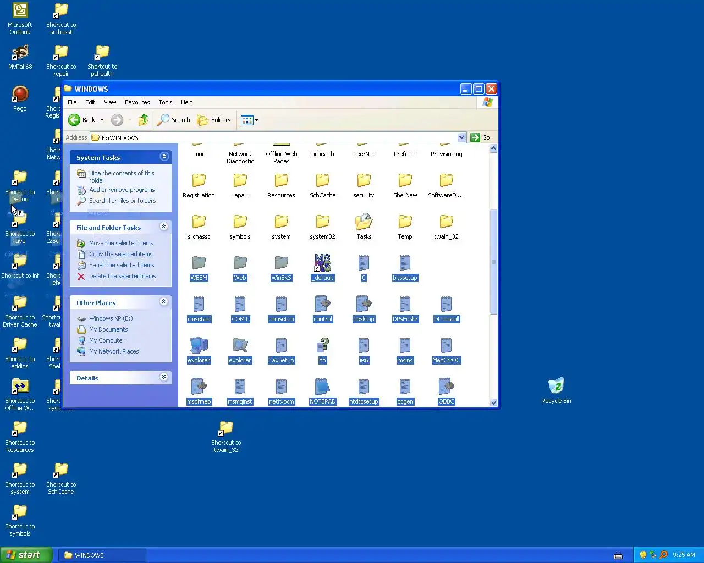Select the Registration folder

pos(199,186)
